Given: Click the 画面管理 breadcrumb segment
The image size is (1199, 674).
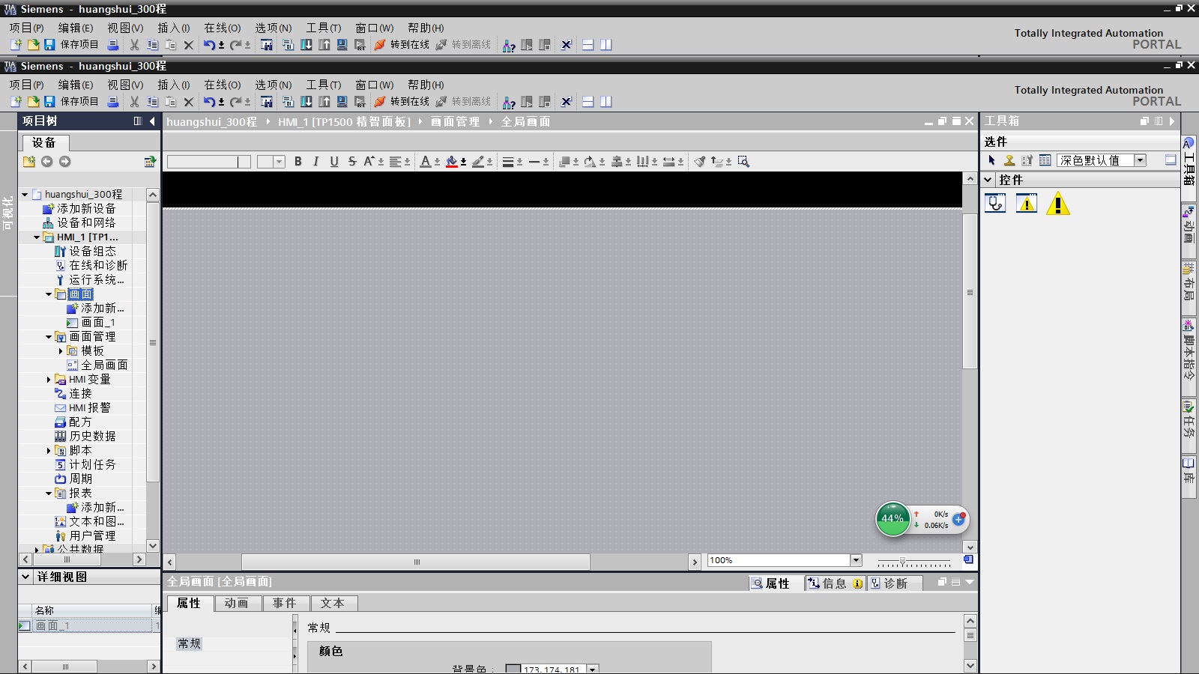Looking at the screenshot, I should [x=455, y=122].
